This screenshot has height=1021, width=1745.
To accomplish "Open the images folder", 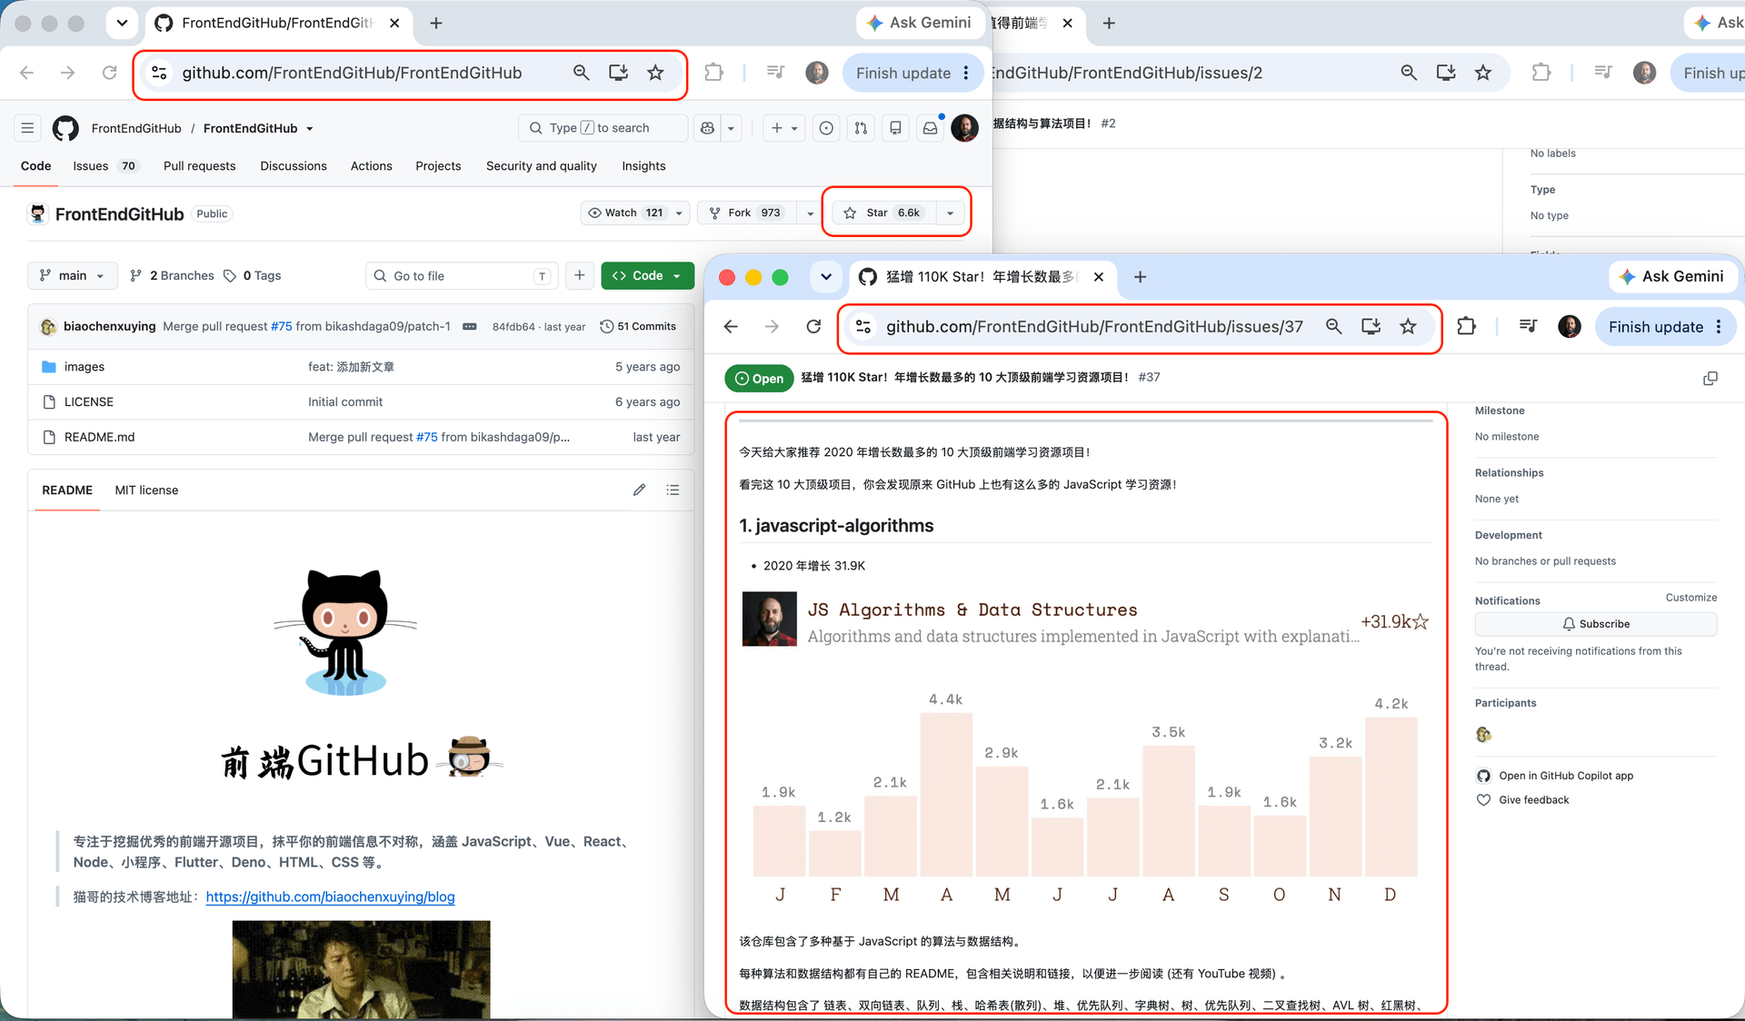I will click(84, 367).
